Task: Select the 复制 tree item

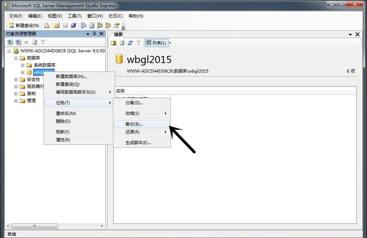Action: (31, 94)
